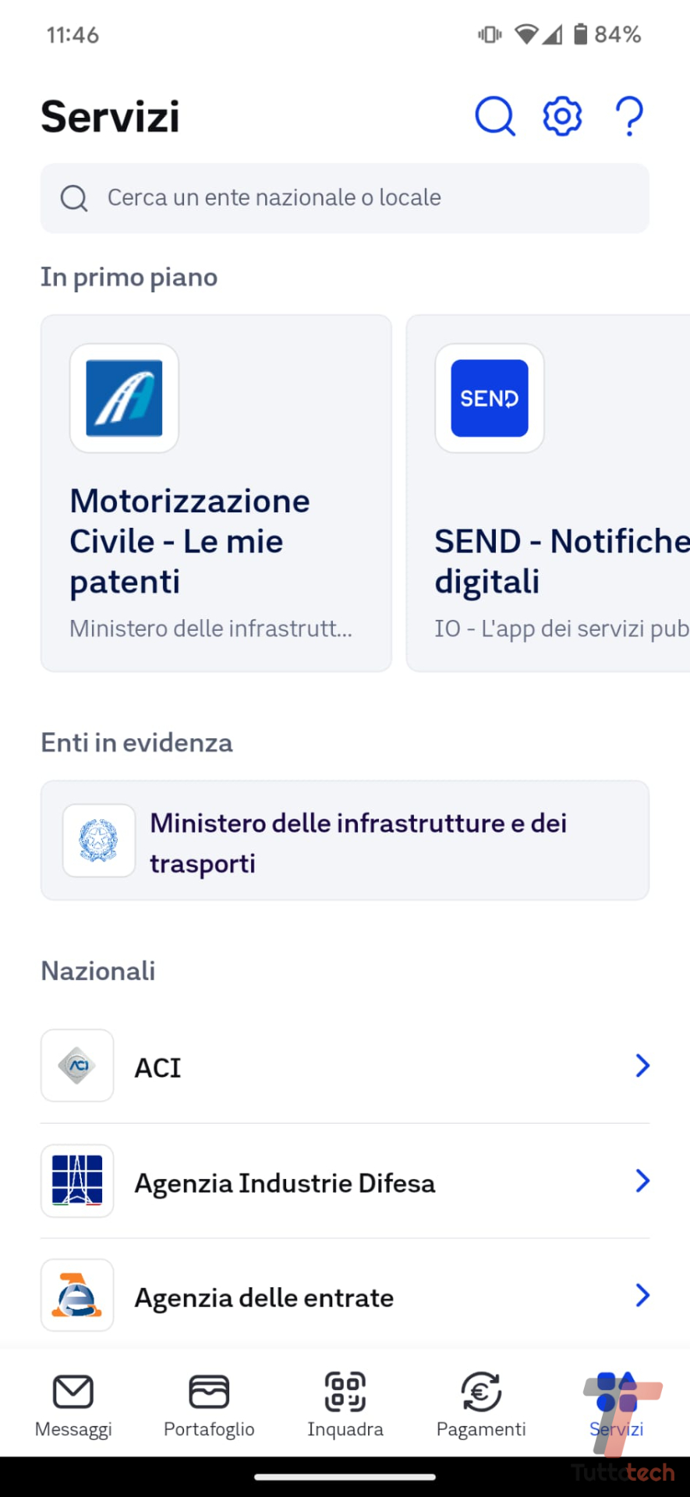Image resolution: width=690 pixels, height=1497 pixels.
Task: Open Agenzia Industrie Difesa chevron arrow
Action: [x=642, y=1180]
